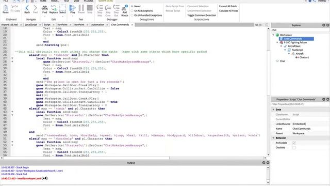330x186 pixels.
Task: Click Comment Selection
Action: 198,6
